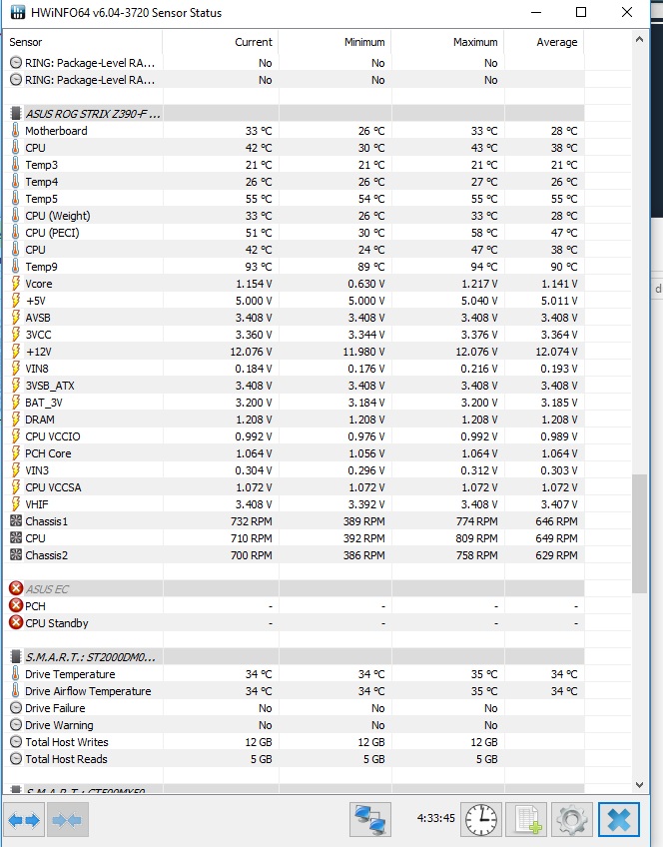Select the ASUS EC group header
Screen dimensions: 663x847
pos(295,588)
